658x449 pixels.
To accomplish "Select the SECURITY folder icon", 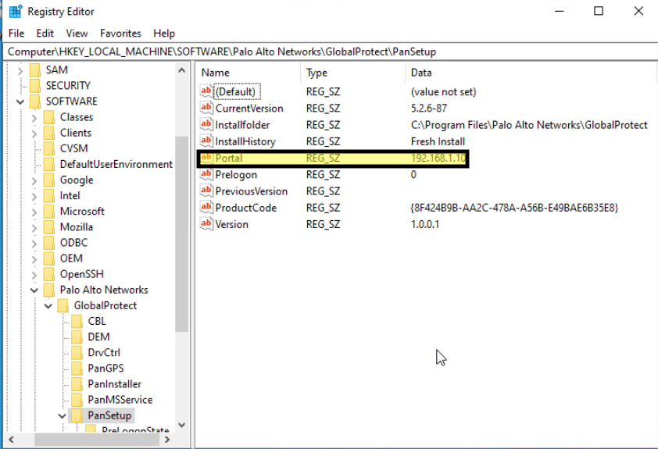I will [x=35, y=86].
